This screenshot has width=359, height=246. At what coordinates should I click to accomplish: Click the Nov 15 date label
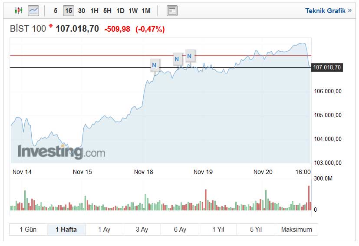click(x=82, y=172)
